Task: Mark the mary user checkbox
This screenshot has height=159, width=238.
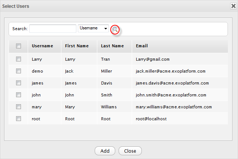Action: [x=18, y=107]
